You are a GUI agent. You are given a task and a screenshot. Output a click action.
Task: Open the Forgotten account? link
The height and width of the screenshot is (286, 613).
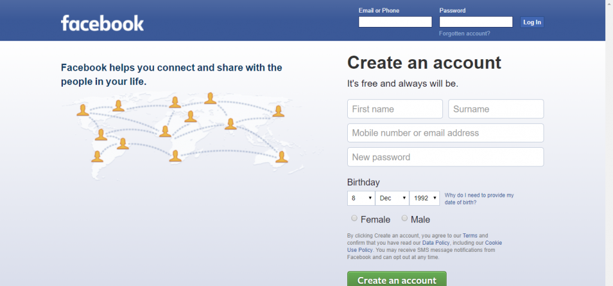point(465,34)
